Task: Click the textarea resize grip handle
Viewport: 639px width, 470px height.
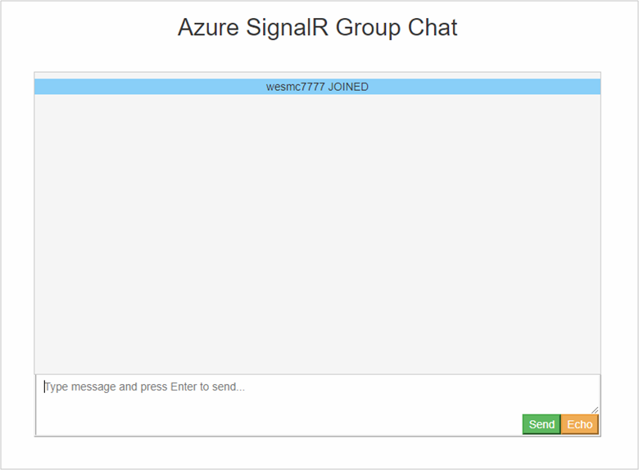Action: [595, 410]
